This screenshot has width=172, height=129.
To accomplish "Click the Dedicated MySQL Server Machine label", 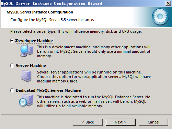I will [x=48, y=90].
